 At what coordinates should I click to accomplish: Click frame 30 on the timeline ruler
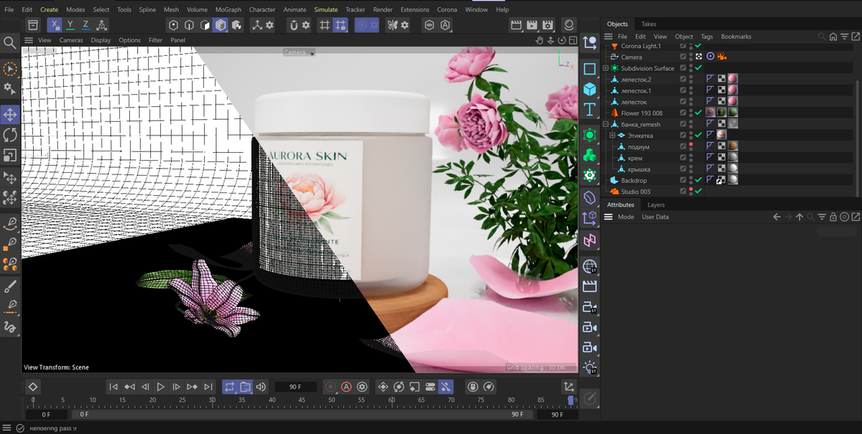coord(212,400)
